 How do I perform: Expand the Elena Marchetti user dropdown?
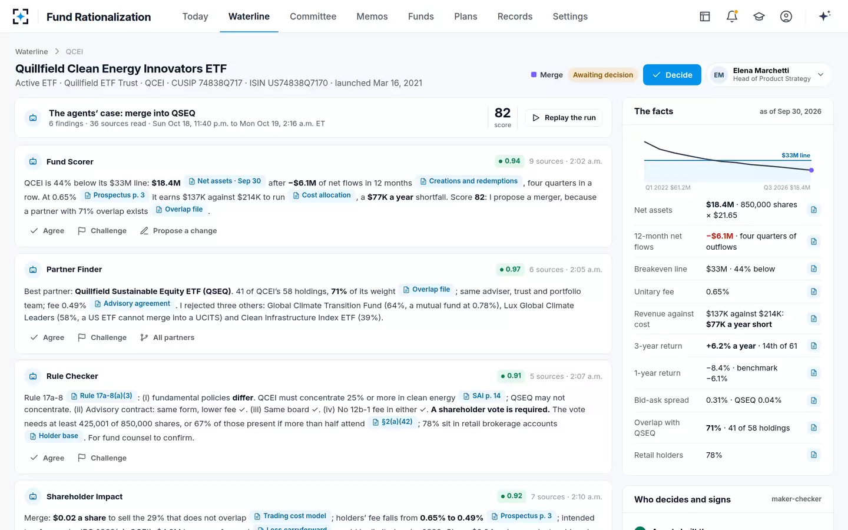[769, 75]
